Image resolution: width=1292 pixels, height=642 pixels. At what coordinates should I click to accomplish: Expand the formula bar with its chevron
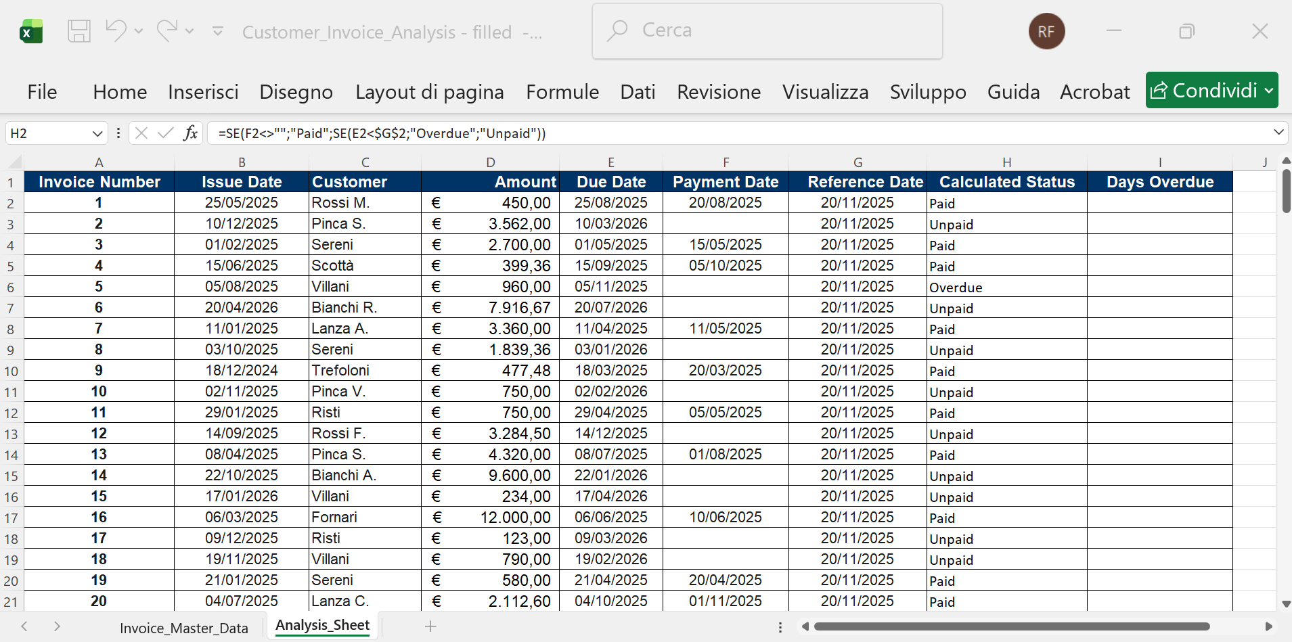tap(1279, 133)
